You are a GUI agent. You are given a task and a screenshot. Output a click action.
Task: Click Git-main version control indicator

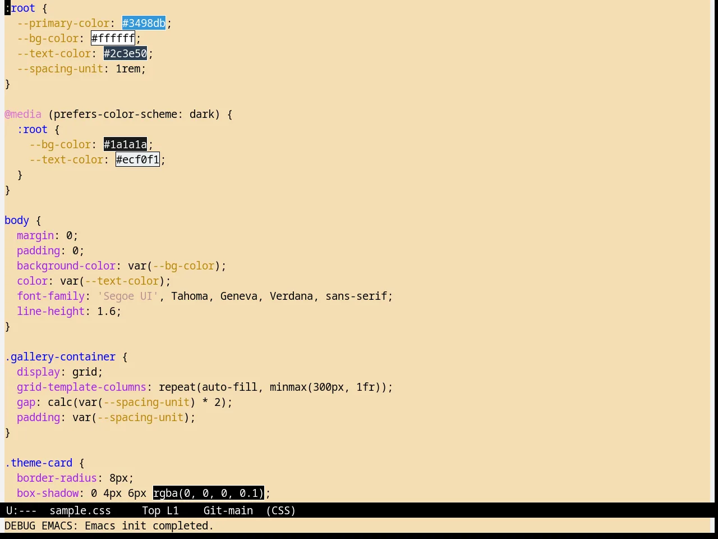228,510
